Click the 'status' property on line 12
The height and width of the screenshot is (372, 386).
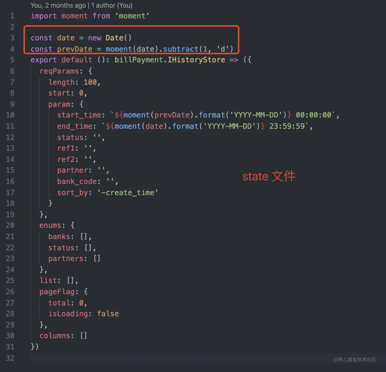click(x=70, y=137)
